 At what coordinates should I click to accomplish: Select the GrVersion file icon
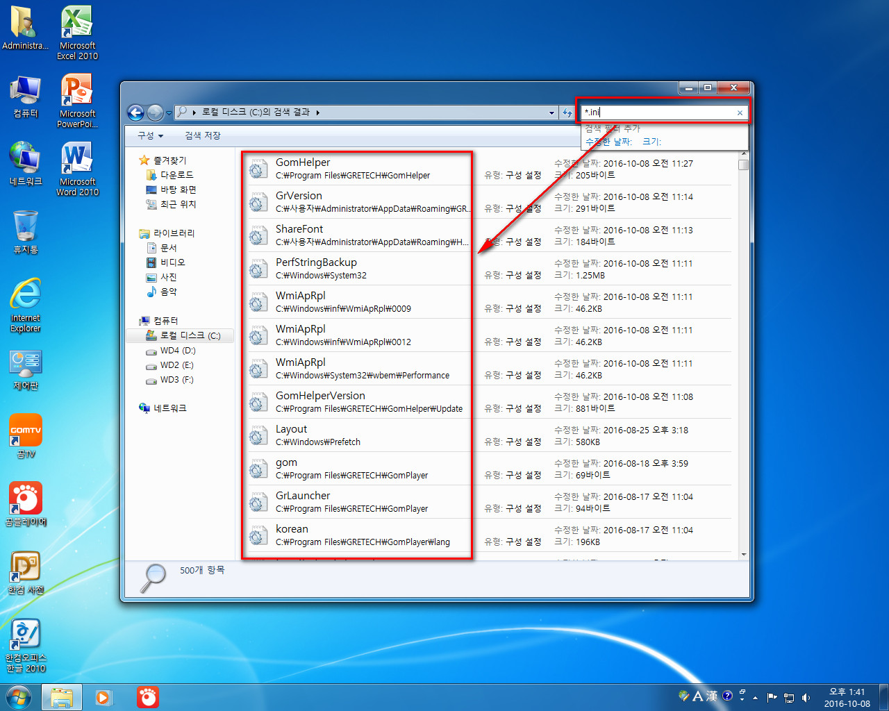coord(258,202)
